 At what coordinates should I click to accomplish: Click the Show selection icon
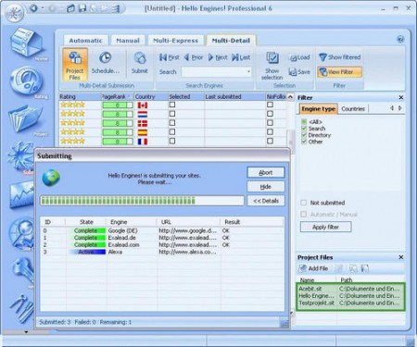272,66
